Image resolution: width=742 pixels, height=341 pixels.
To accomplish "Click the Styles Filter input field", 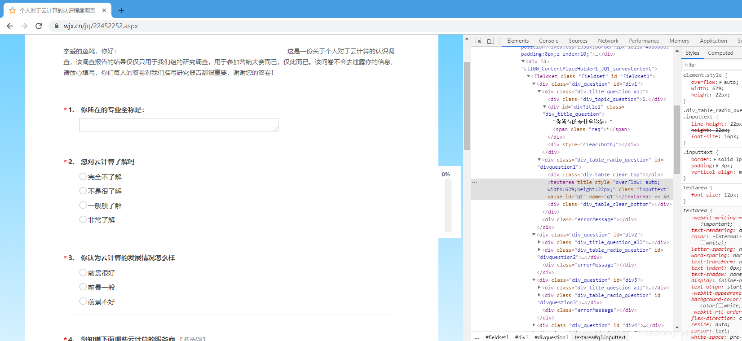I will pyautogui.click(x=712, y=65).
